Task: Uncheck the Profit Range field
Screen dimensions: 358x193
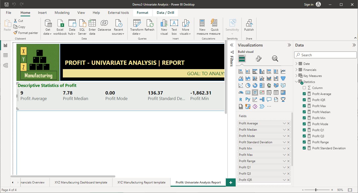Action: tap(304, 142)
